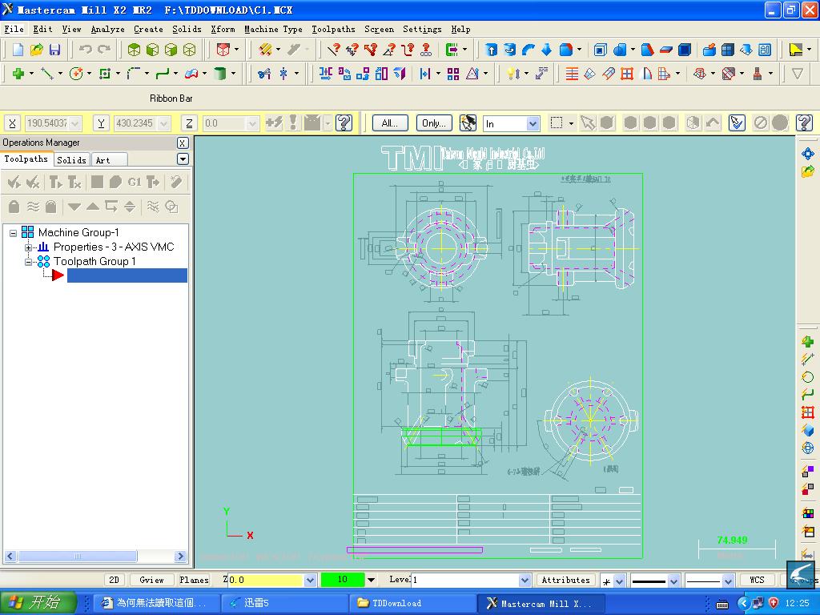
Task: Switch to the Solids tab
Action: tap(71, 160)
